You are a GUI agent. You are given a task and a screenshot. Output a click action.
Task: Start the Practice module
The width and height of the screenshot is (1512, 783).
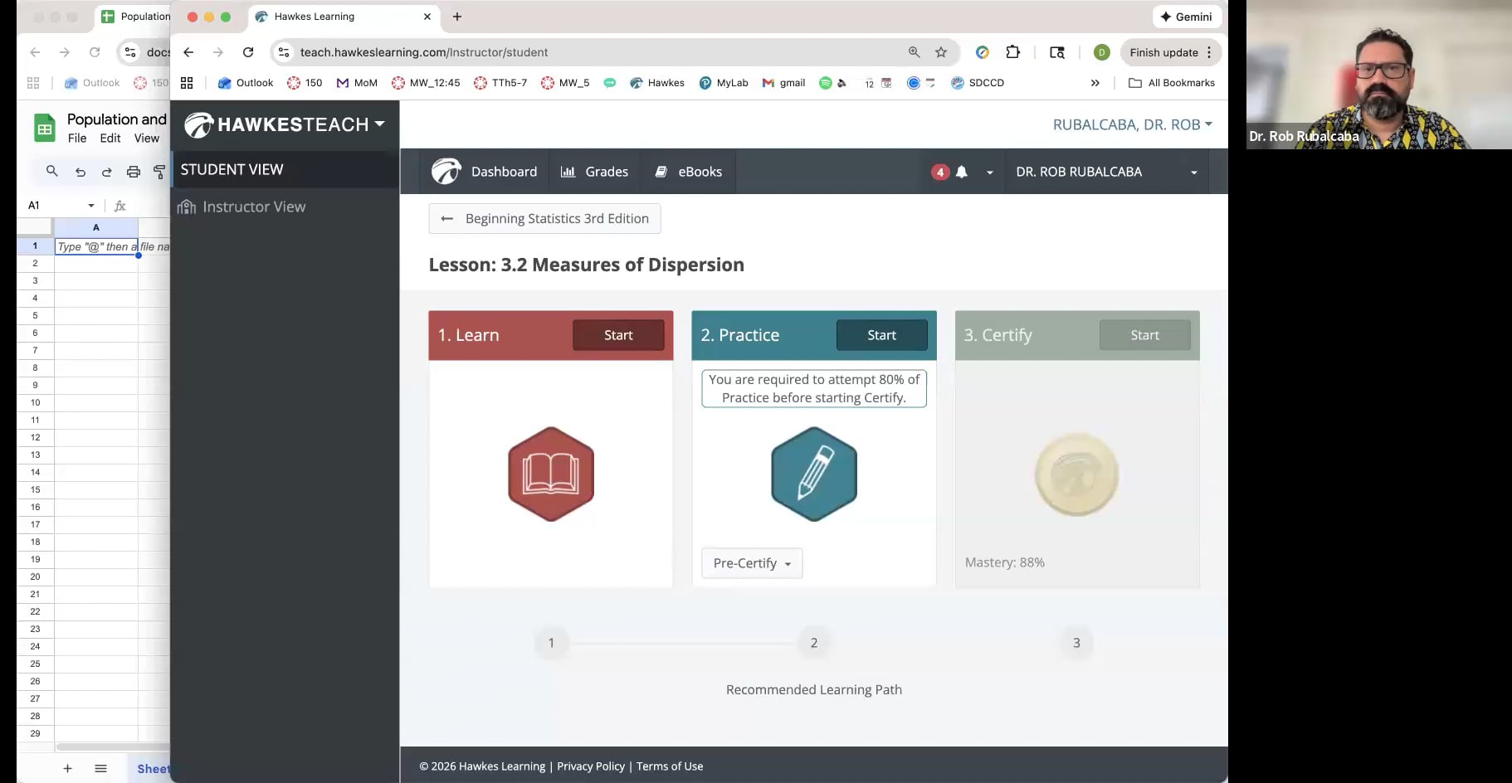pos(881,335)
